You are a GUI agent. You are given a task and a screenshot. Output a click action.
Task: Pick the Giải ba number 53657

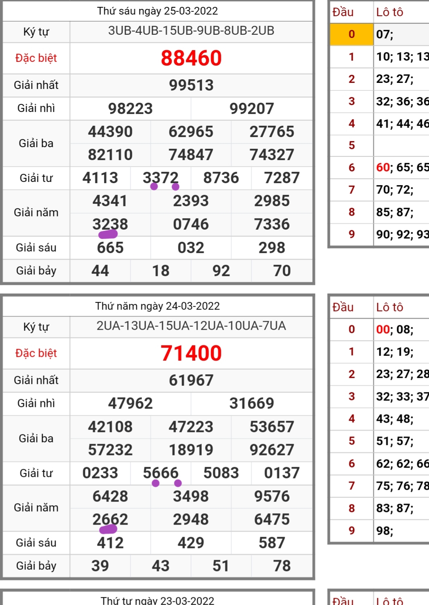click(x=272, y=427)
